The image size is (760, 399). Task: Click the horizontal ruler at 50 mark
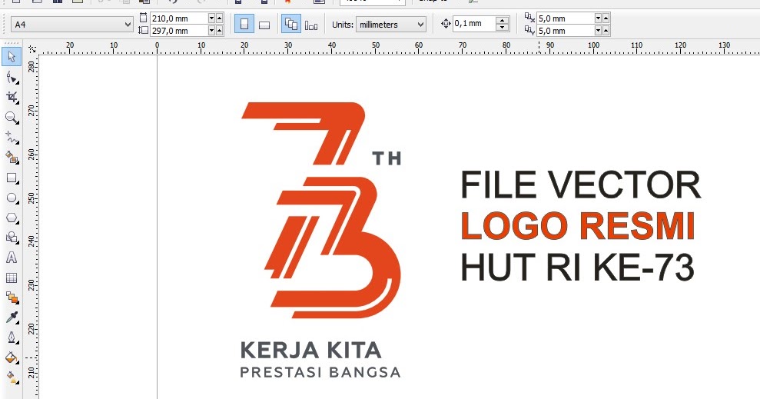(x=376, y=47)
